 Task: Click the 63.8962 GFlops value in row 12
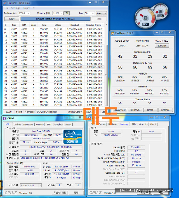(58, 43)
